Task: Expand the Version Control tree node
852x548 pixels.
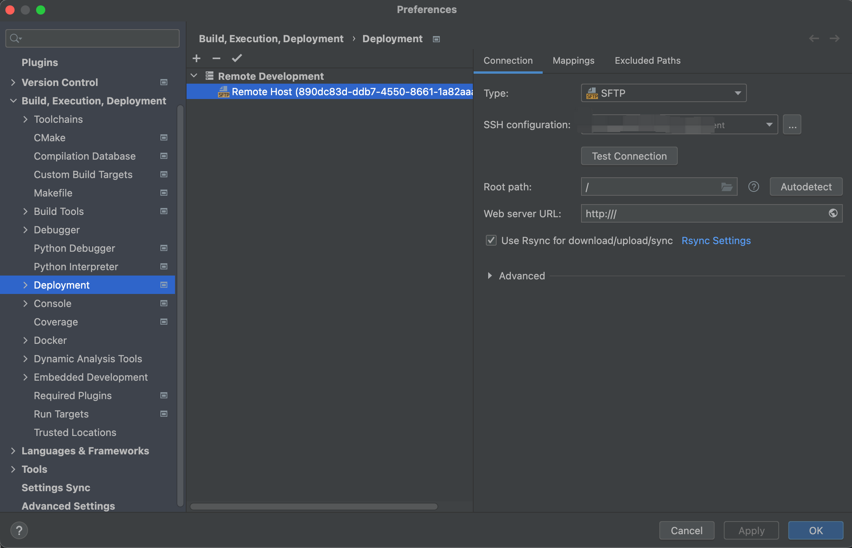Action: [13, 83]
